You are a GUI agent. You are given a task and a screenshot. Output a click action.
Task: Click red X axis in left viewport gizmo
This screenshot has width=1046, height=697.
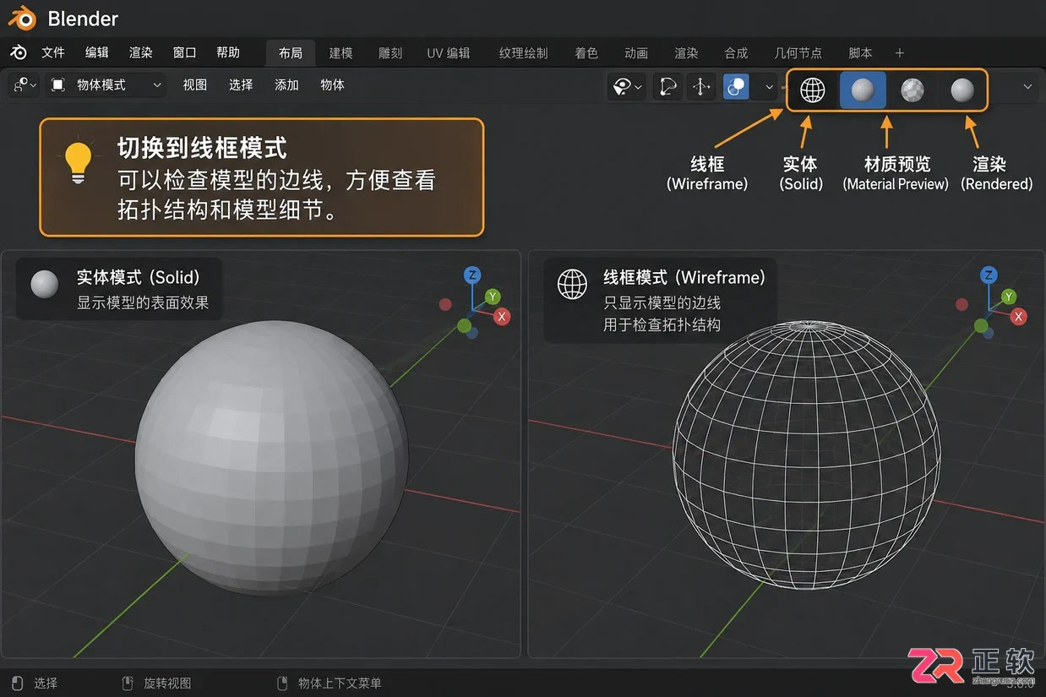[x=503, y=317]
